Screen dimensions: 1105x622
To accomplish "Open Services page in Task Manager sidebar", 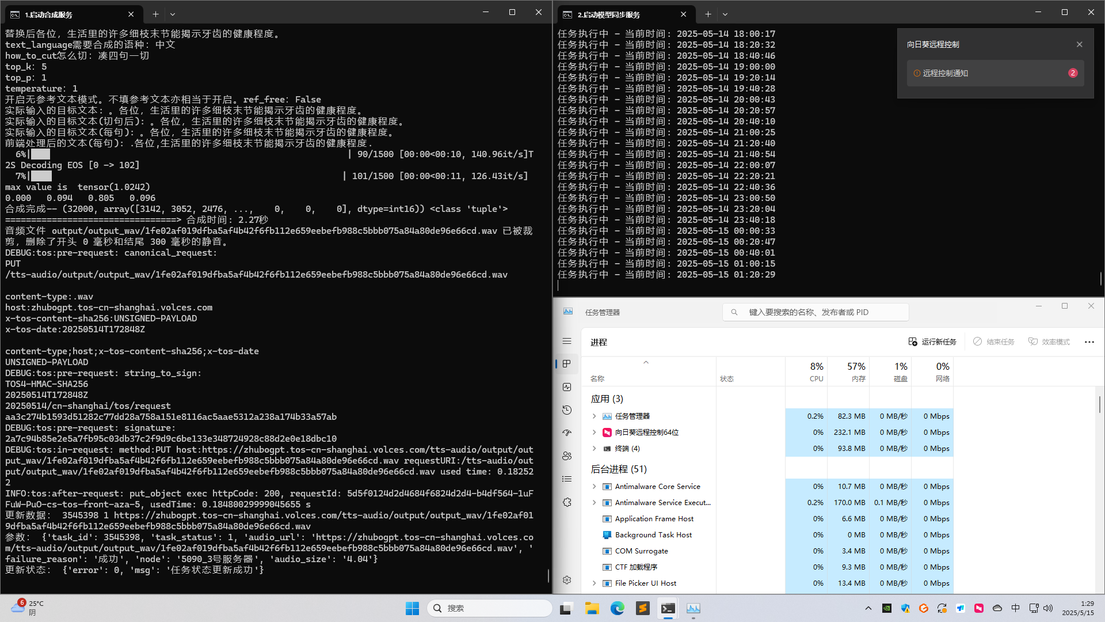I will (x=567, y=502).
